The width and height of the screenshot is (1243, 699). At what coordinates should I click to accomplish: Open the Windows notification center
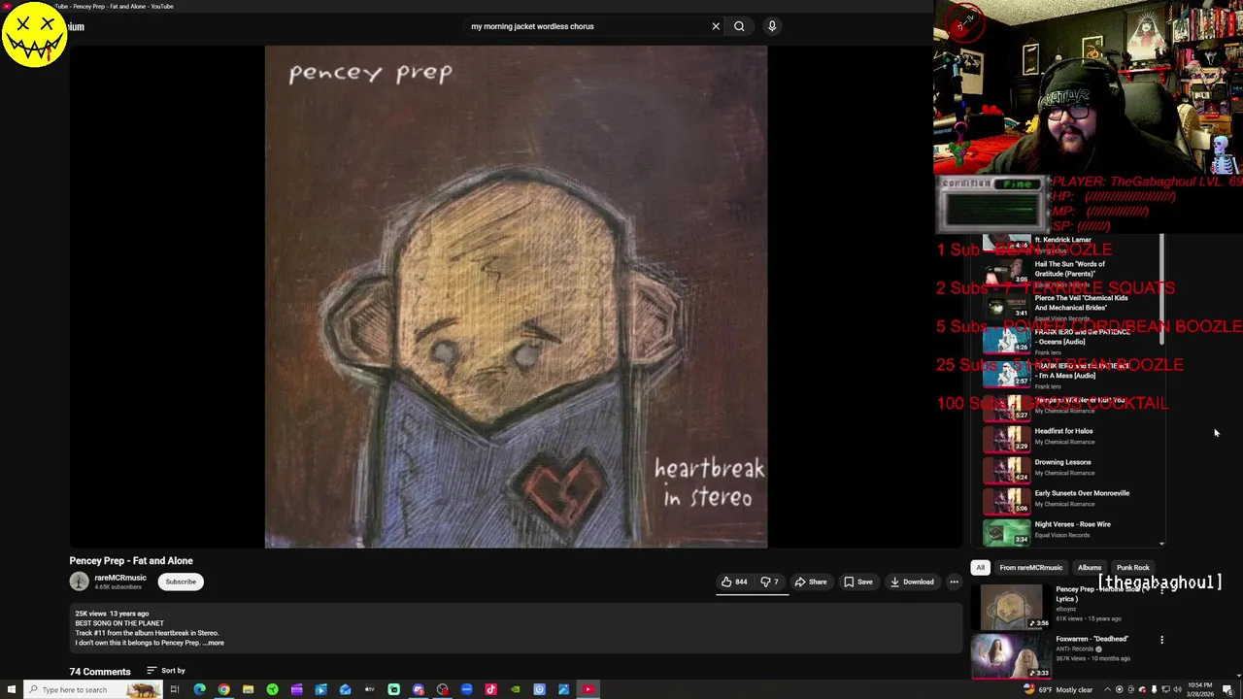(x=1227, y=689)
